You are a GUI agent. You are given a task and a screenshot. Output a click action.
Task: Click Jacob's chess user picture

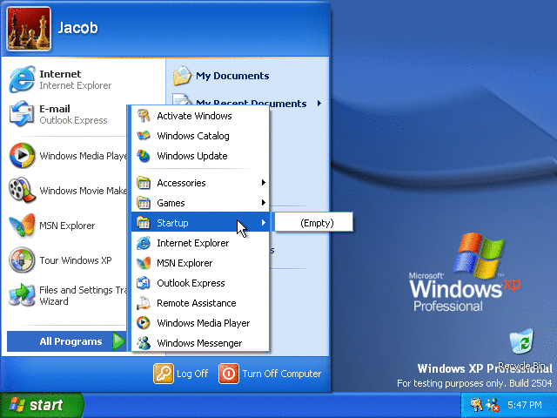(29, 29)
